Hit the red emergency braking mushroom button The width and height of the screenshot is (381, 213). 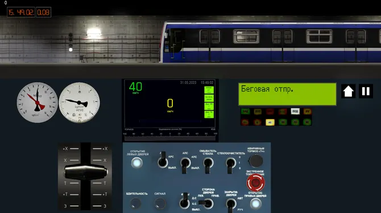[x=255, y=183]
